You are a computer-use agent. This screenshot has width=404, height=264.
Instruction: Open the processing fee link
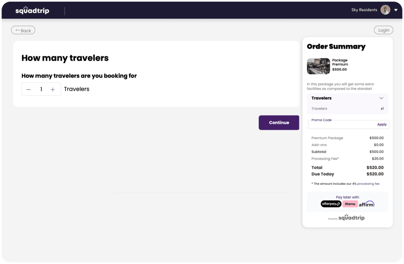pos(368,183)
